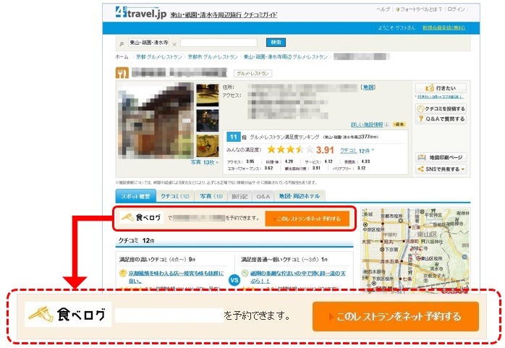Click small このレストランをネット予約する button
505x348 pixels.
coord(307,218)
